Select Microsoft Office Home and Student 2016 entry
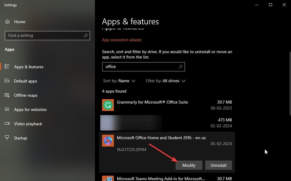 click(167, 152)
